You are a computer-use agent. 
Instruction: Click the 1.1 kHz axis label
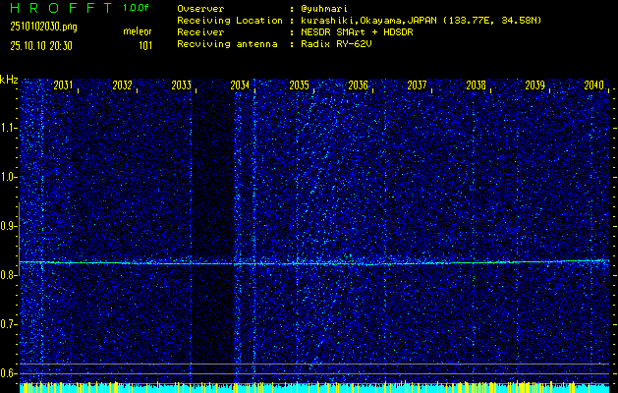tap(9, 128)
